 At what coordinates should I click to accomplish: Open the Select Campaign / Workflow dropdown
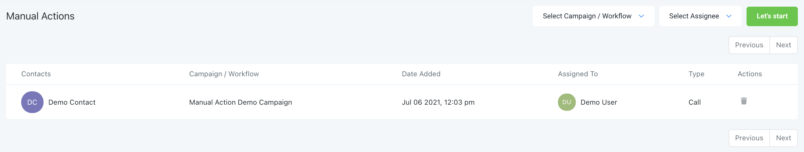pyautogui.click(x=593, y=16)
